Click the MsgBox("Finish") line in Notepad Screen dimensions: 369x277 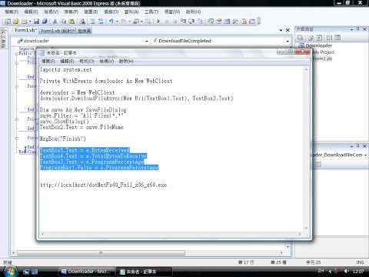[63, 138]
